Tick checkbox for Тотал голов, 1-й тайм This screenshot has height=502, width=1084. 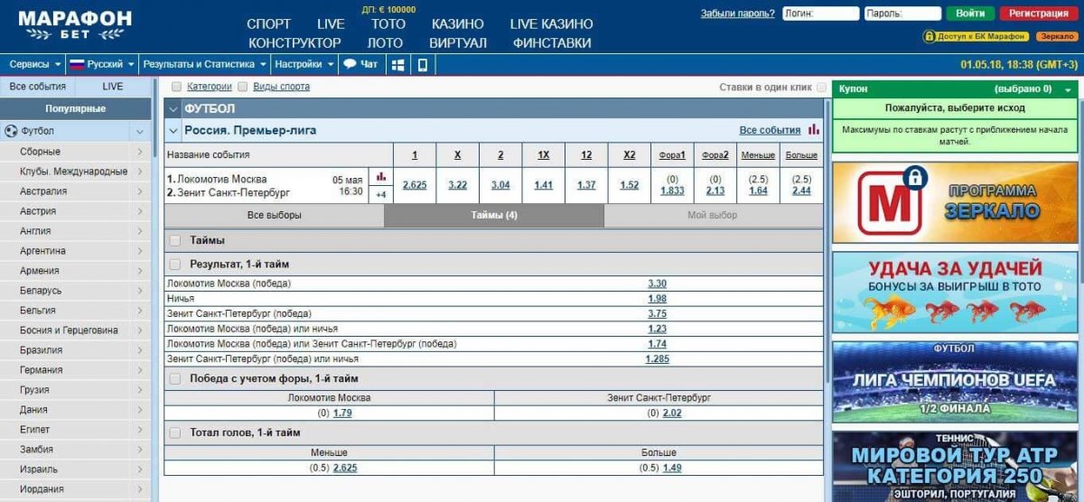[175, 433]
